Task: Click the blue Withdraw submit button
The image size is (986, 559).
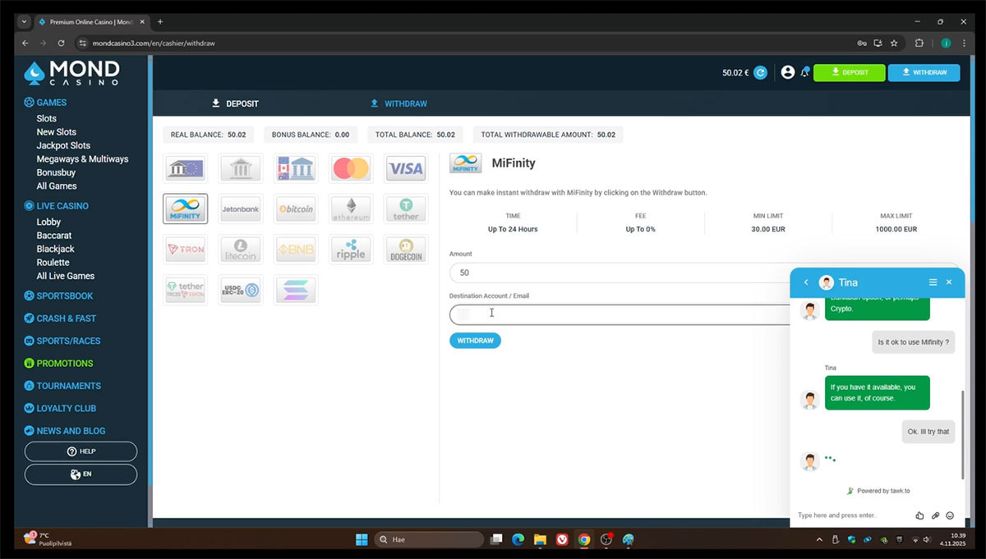Action: (475, 341)
